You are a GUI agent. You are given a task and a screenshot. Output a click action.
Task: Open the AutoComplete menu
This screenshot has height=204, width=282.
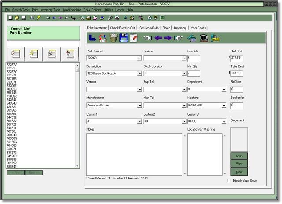click(x=72, y=10)
